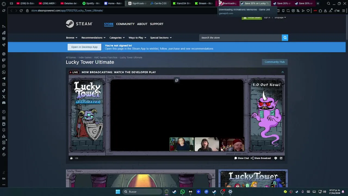Open Instagram in the Opera sidebar

click(4, 84)
